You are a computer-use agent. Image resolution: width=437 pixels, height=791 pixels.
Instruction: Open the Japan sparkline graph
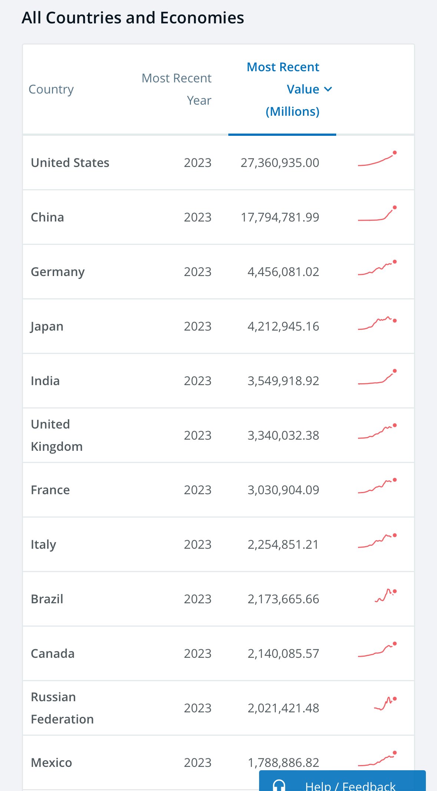point(377,323)
